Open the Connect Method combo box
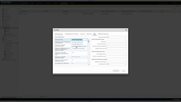 click(x=79, y=40)
